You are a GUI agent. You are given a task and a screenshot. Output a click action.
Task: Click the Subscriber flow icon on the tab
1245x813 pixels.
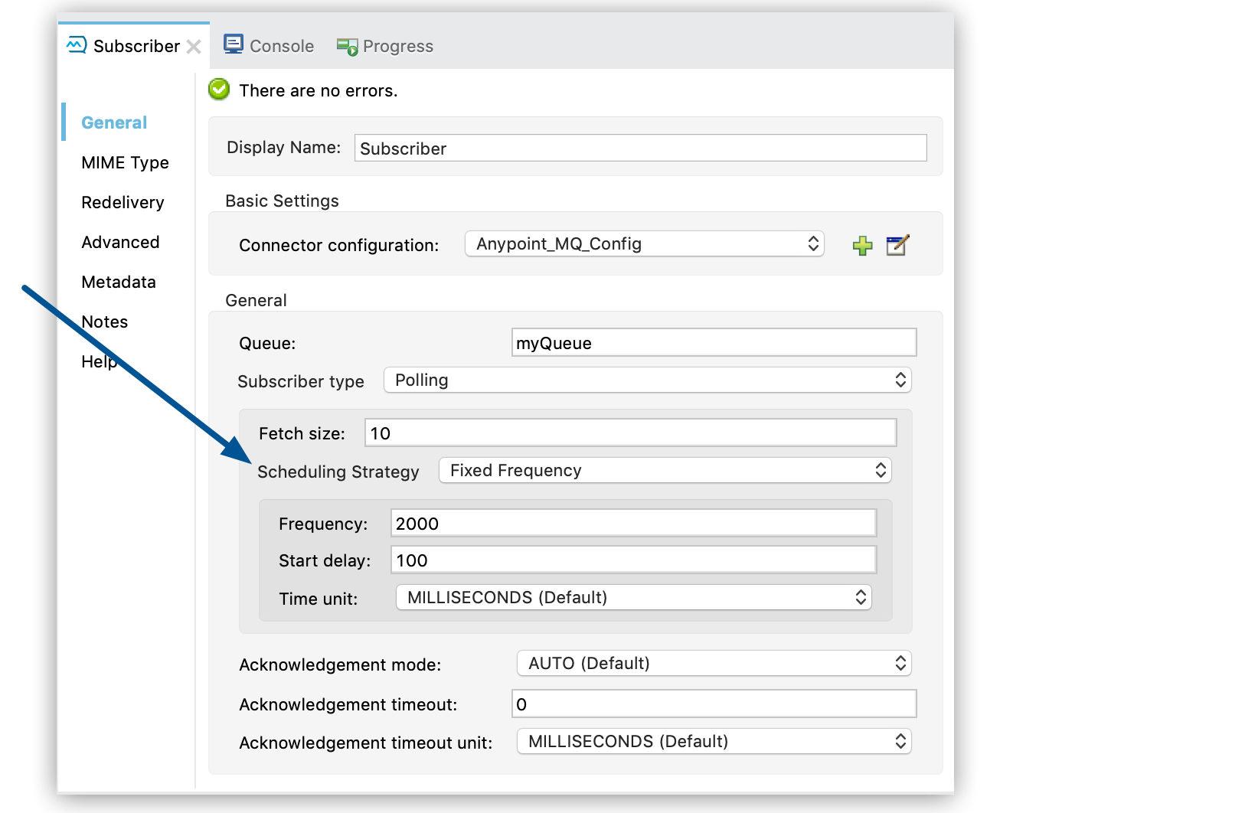[x=76, y=45]
